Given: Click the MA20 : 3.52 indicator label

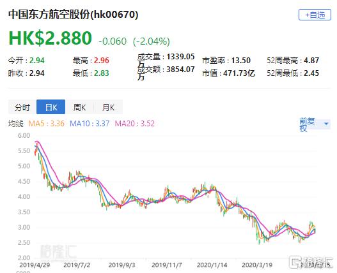Looking at the screenshot, I should coord(135,124).
